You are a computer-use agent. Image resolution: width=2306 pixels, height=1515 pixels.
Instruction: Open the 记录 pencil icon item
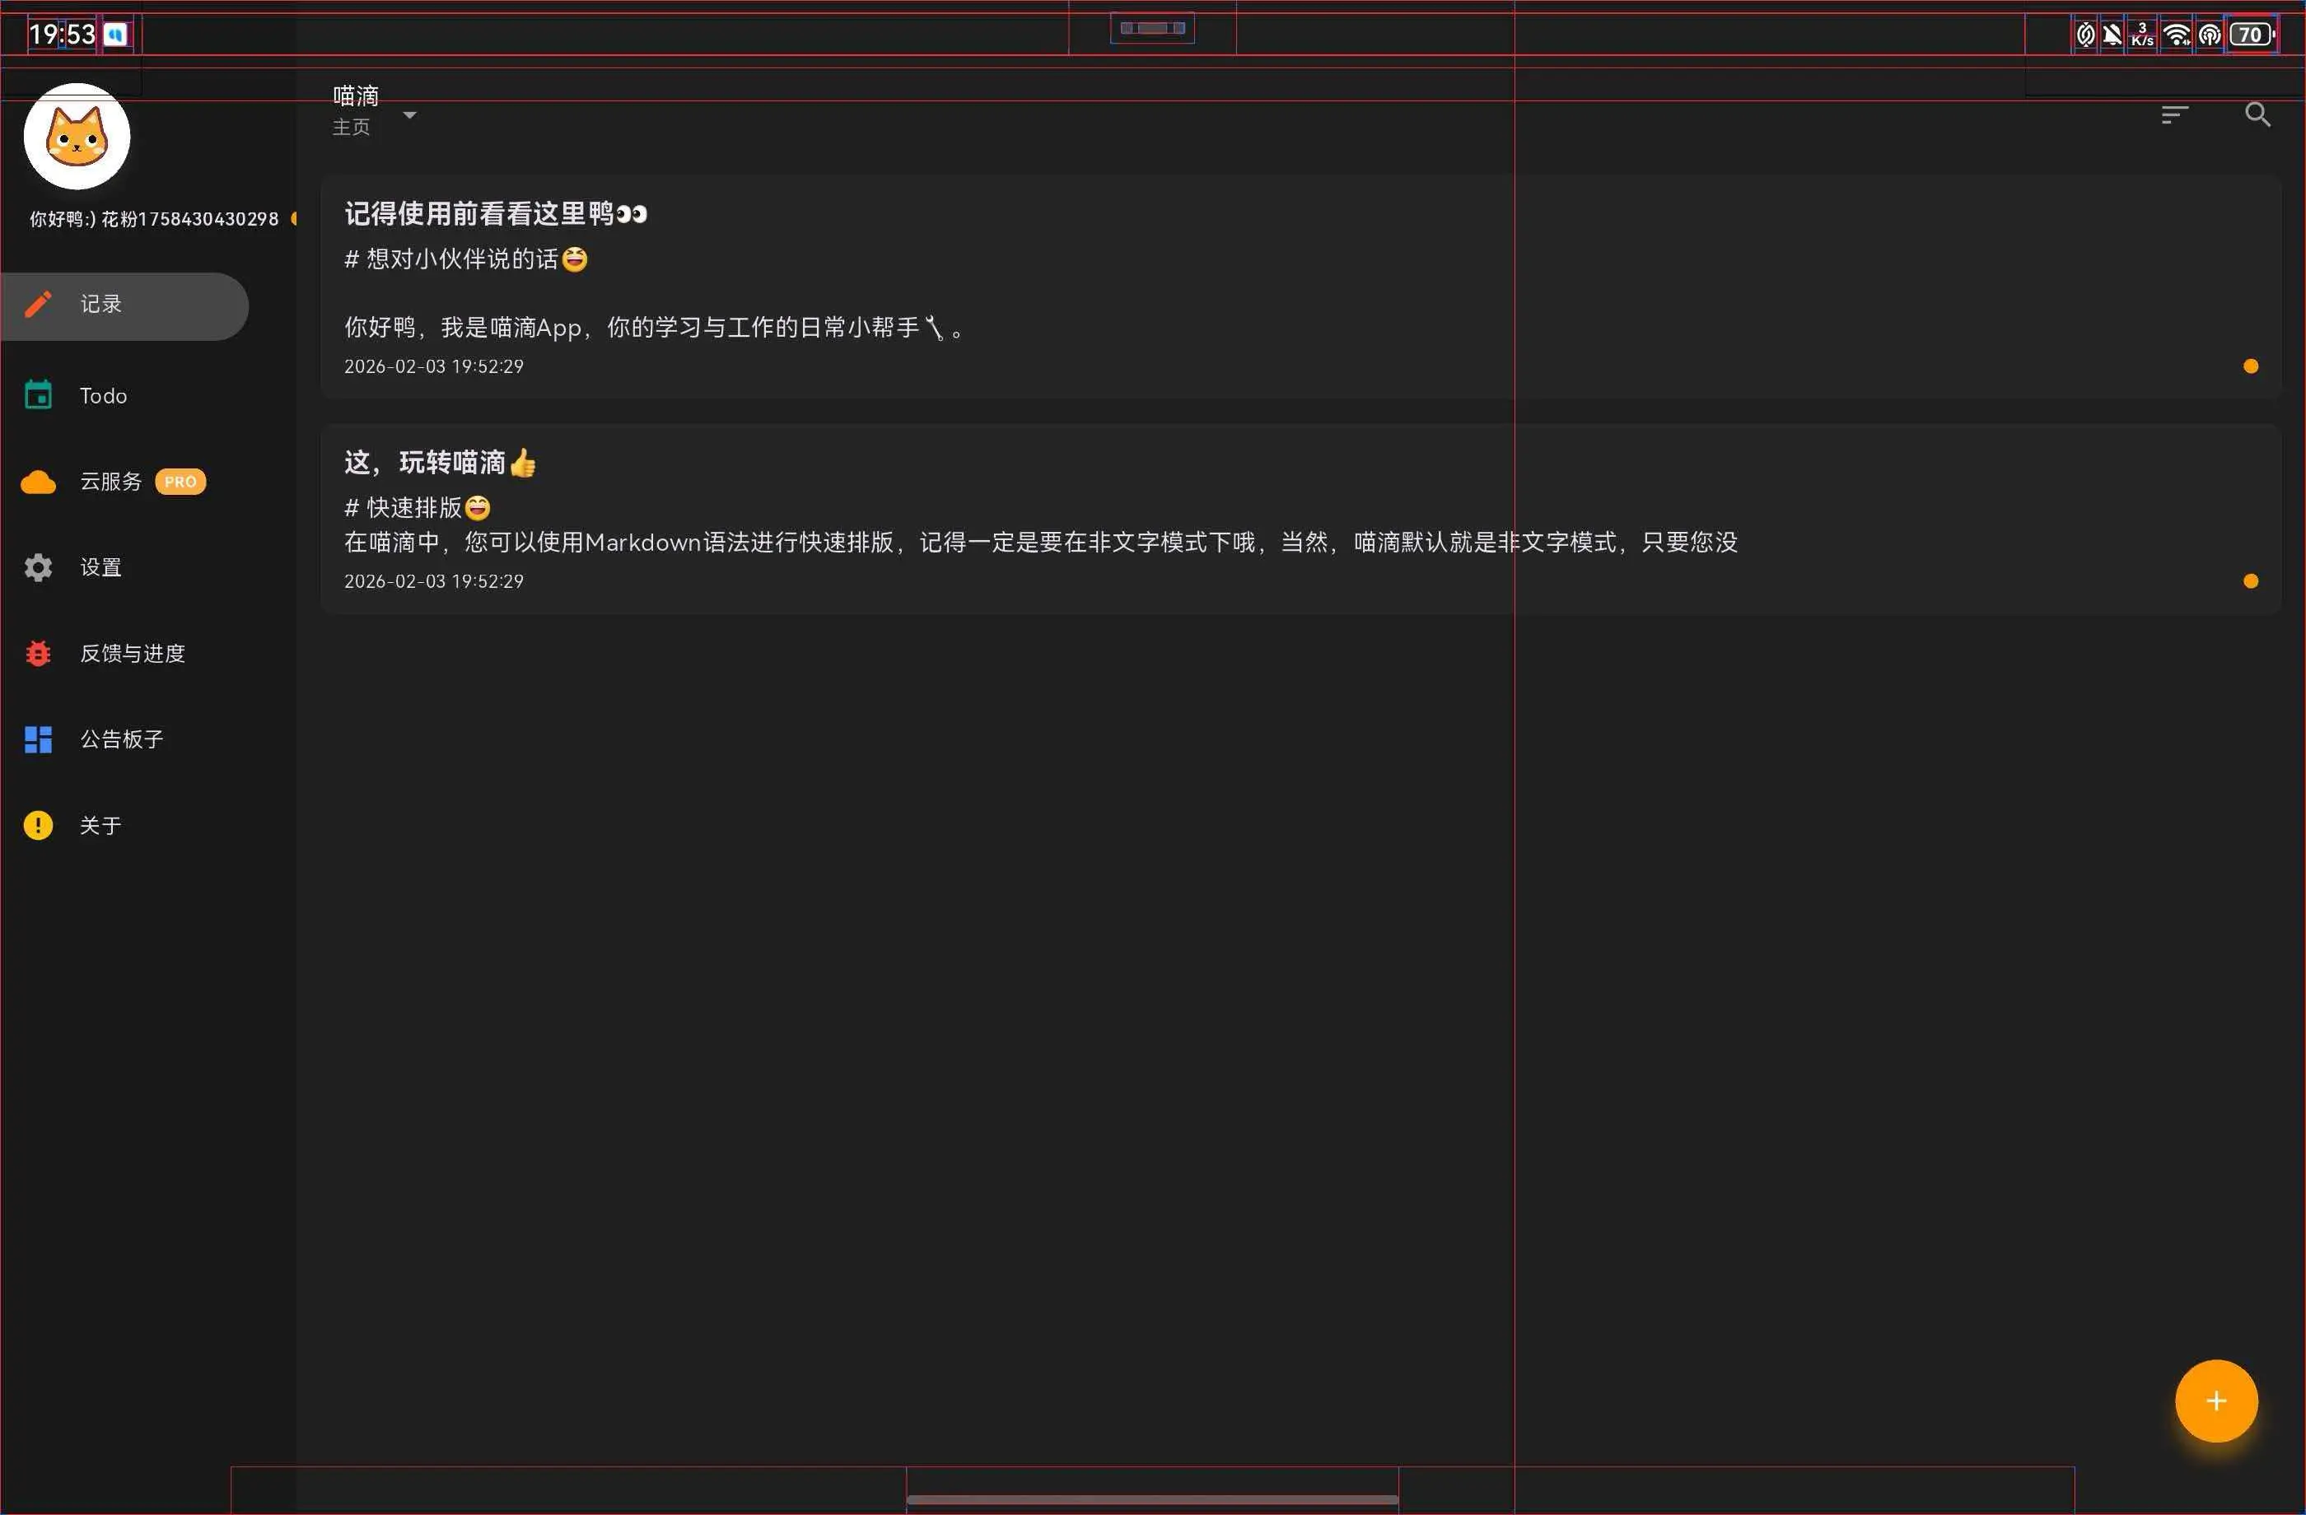[38, 304]
